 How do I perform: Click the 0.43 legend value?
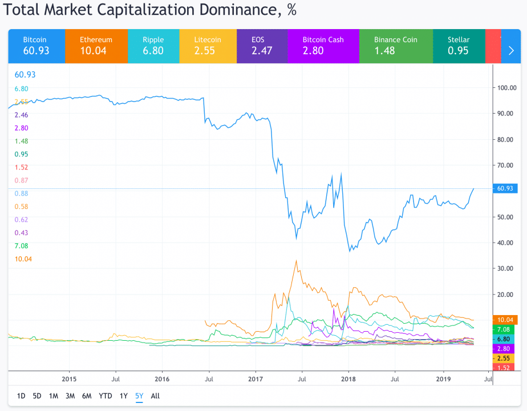pos(21,233)
